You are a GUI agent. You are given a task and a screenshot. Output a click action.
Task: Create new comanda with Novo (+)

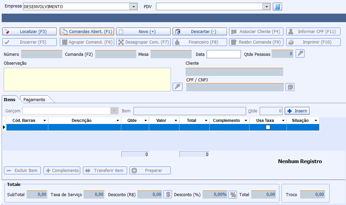[143, 32]
